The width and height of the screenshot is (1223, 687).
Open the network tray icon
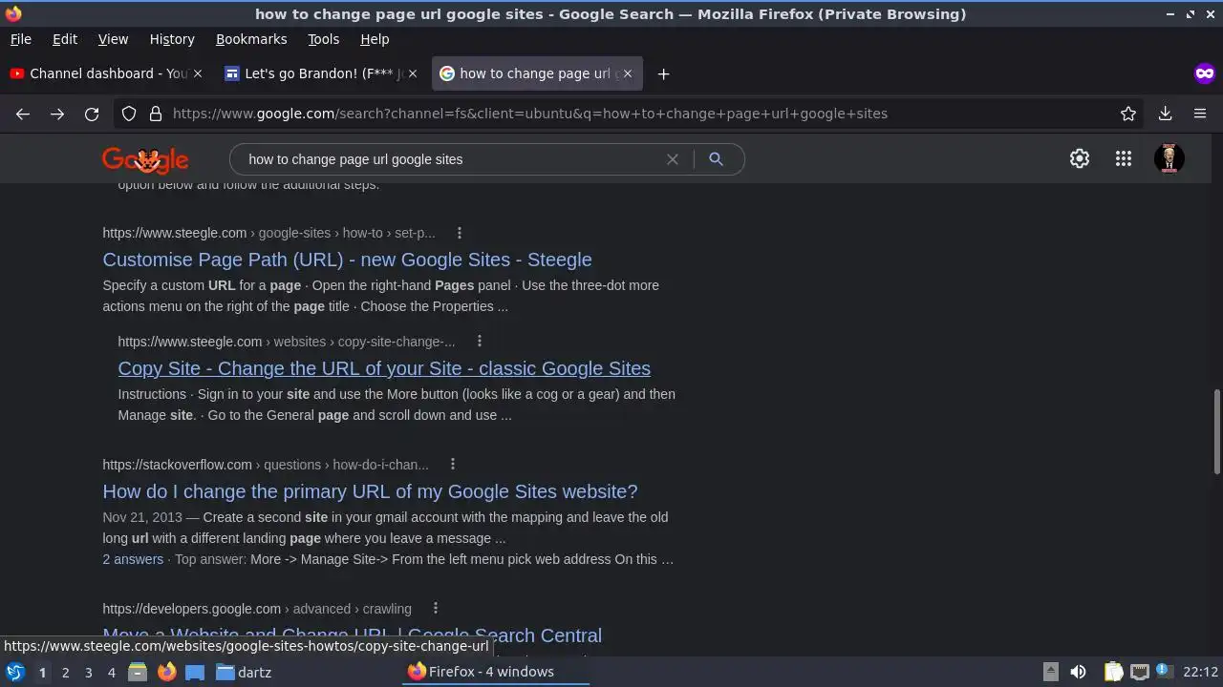pos(1140,672)
